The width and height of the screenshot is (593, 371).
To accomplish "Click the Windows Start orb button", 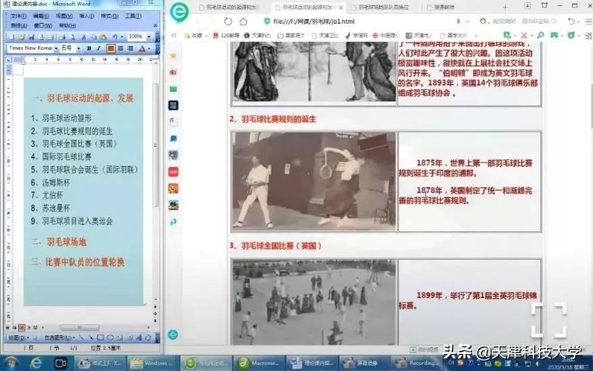I will pos(11,363).
